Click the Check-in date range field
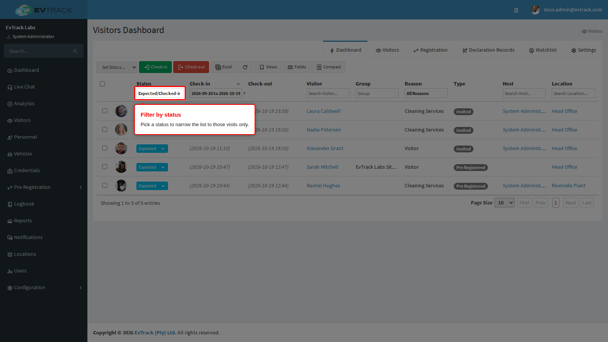The image size is (608, 342). (x=216, y=93)
